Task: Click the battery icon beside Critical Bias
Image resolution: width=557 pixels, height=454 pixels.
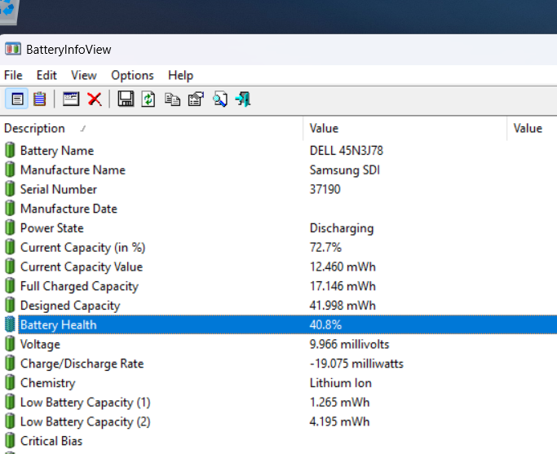Action: point(10,440)
